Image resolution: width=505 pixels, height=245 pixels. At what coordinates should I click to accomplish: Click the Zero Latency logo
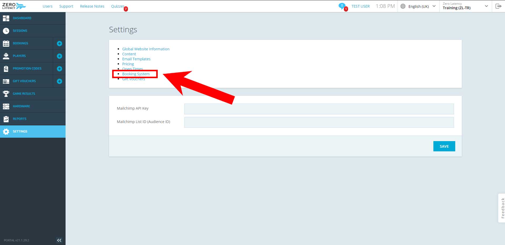(14, 6)
